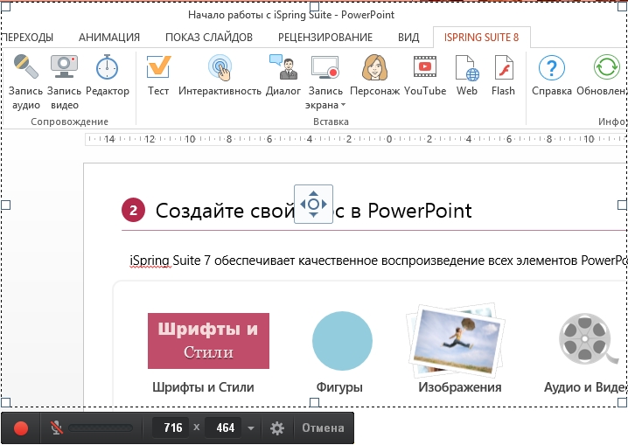Click the numbered 2 circle badge
Image resolution: width=628 pixels, height=445 pixels.
[133, 211]
